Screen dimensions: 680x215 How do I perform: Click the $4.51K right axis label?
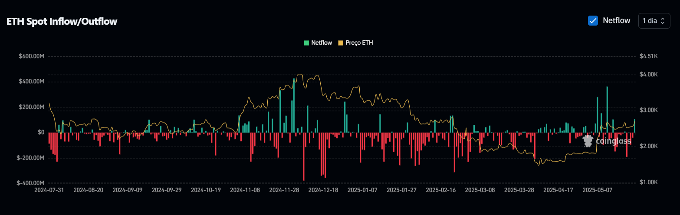coord(649,56)
